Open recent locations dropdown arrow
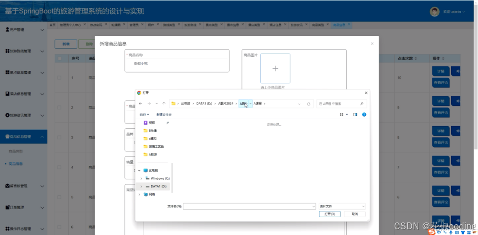 [x=157, y=104]
